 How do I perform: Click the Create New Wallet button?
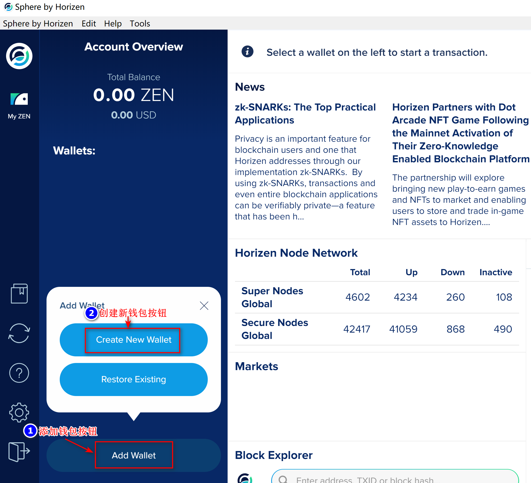tap(133, 339)
